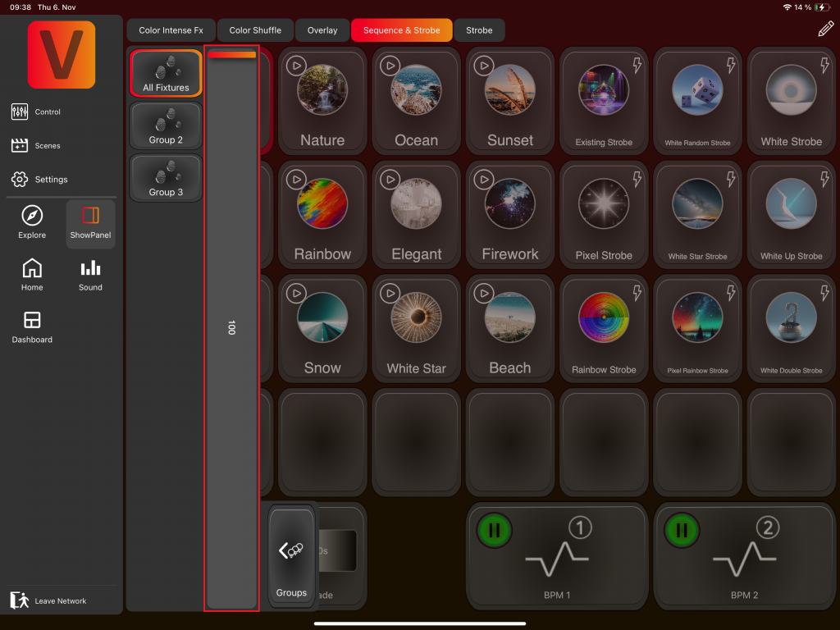Tap the Explore compass icon

click(32, 223)
